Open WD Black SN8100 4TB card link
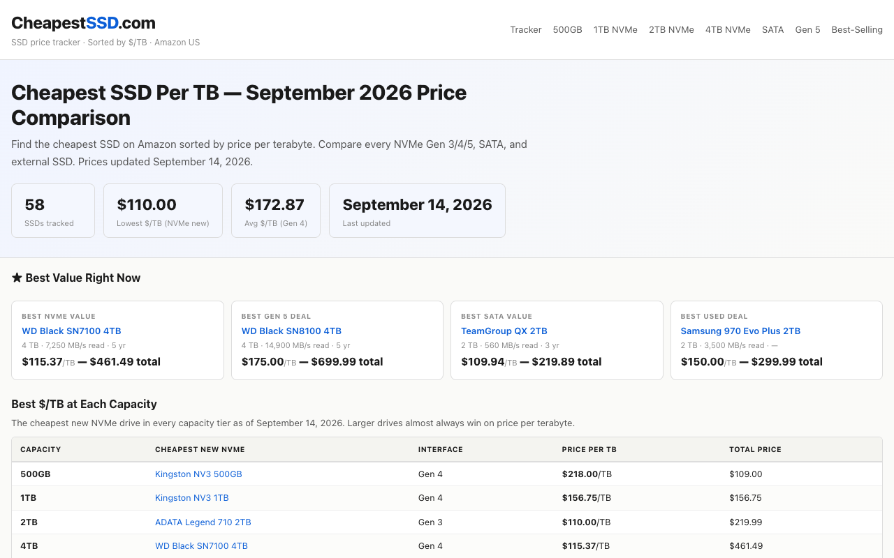The width and height of the screenshot is (894, 558). (x=291, y=331)
